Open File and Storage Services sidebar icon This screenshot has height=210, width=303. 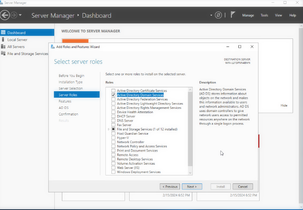click(x=3, y=54)
